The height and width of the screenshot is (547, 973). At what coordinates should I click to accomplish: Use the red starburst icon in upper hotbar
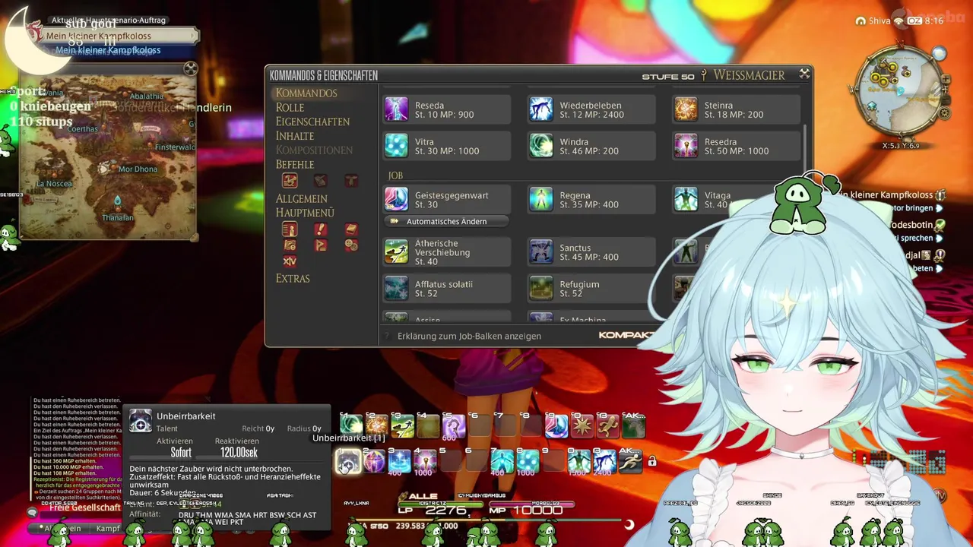click(582, 426)
